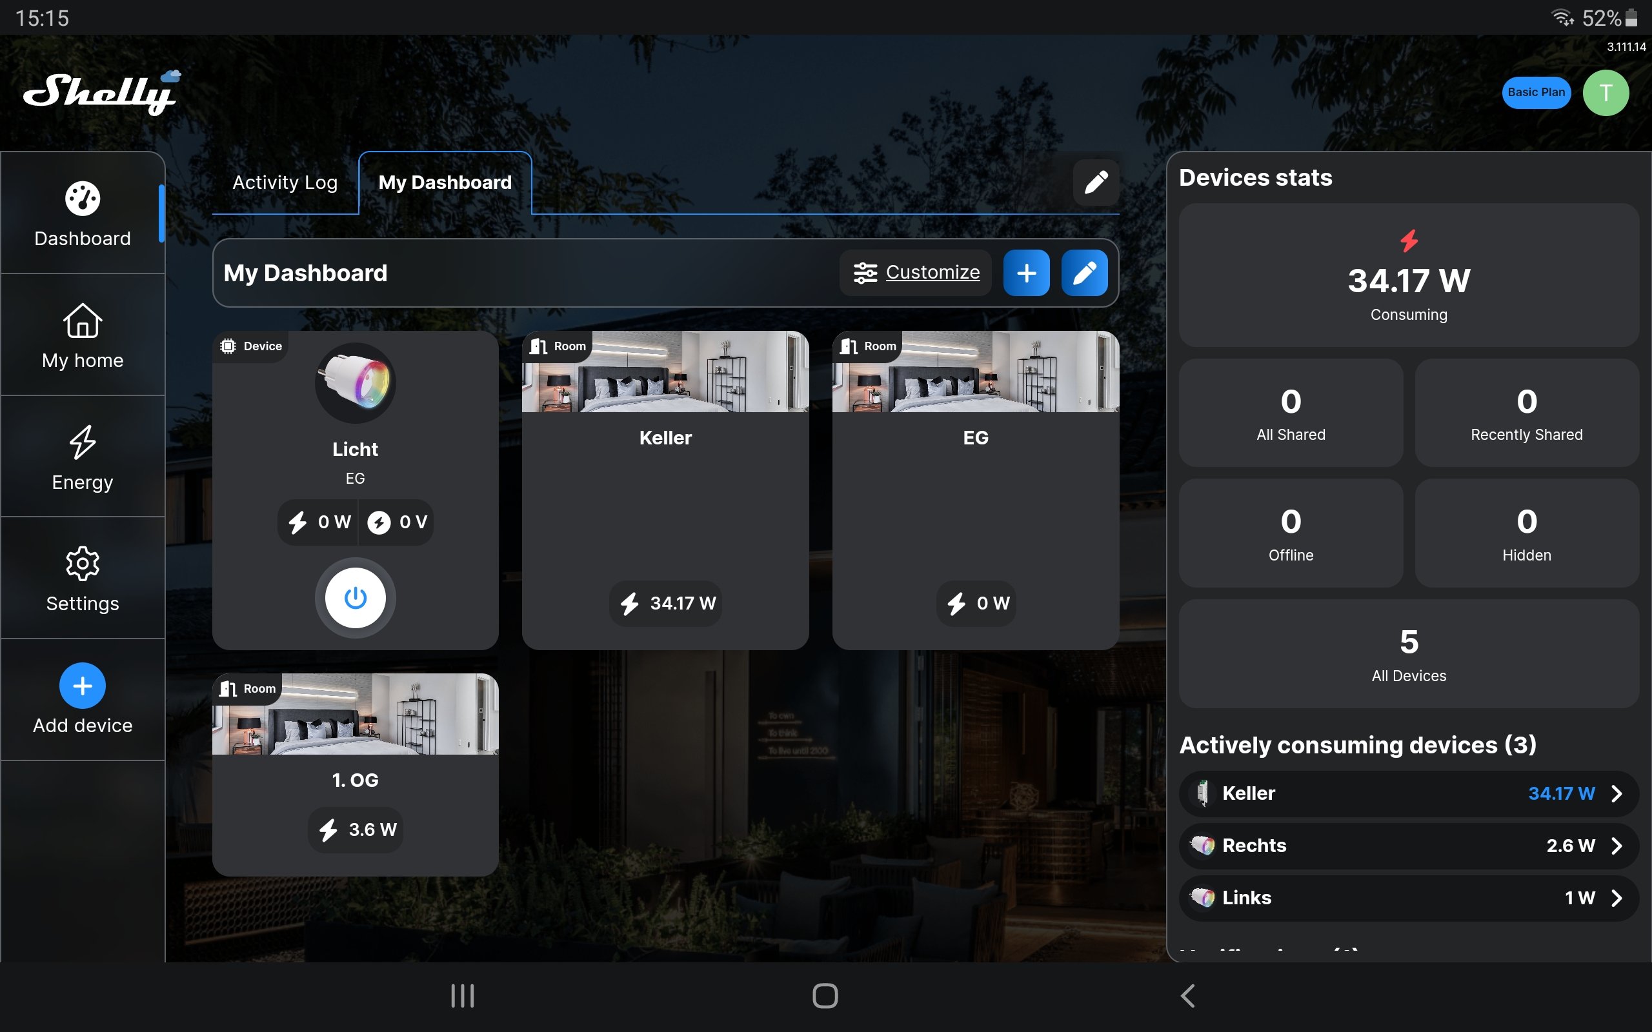Select the Activity Log tab
Image resolution: width=1652 pixels, height=1032 pixels.
pyautogui.click(x=284, y=183)
